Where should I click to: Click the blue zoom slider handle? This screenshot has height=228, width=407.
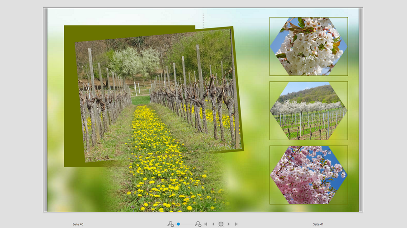click(179, 224)
